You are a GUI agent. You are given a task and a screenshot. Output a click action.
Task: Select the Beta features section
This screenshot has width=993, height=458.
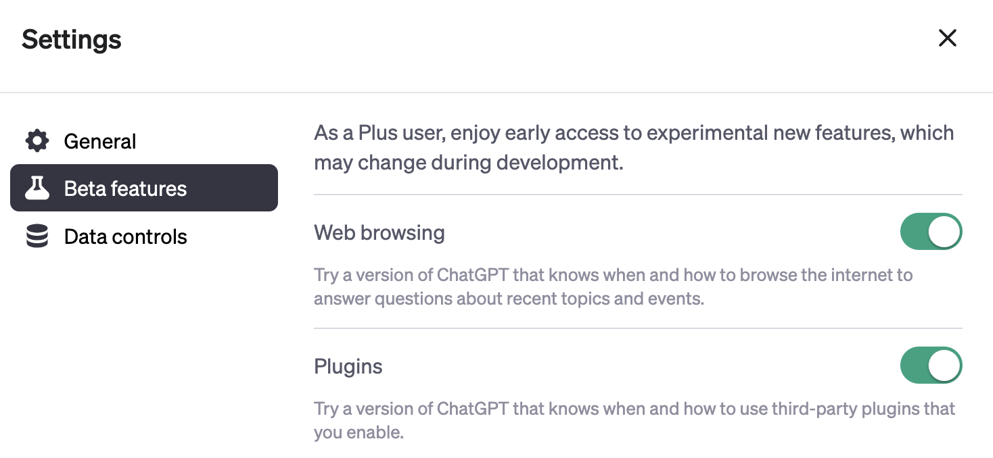[125, 188]
